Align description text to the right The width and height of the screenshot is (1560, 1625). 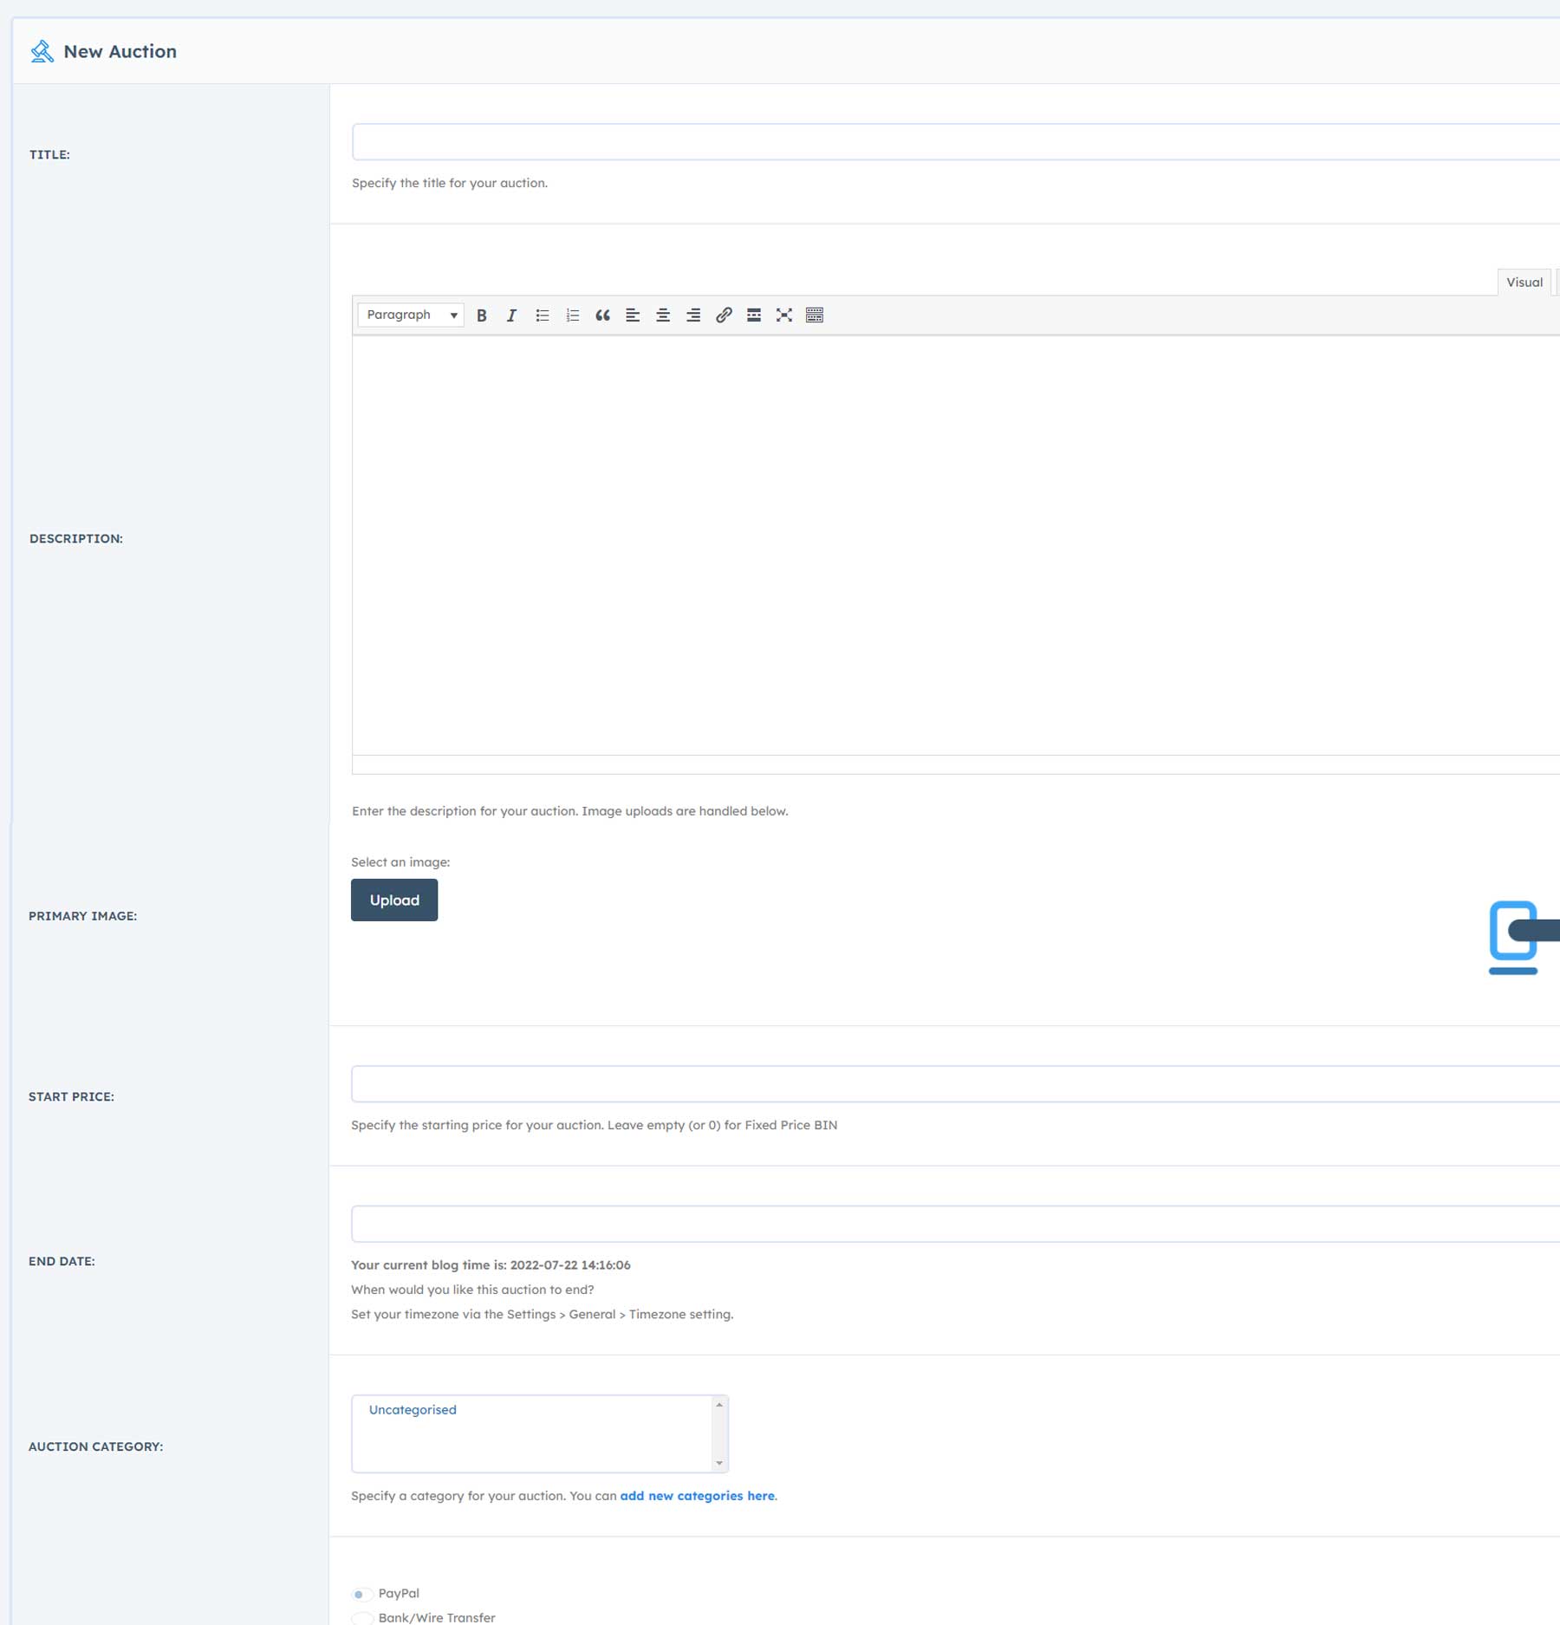[692, 315]
